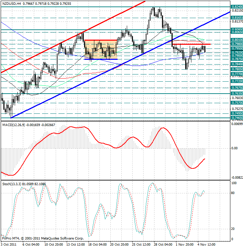Click the 0.8165 price level label

[237, 18]
